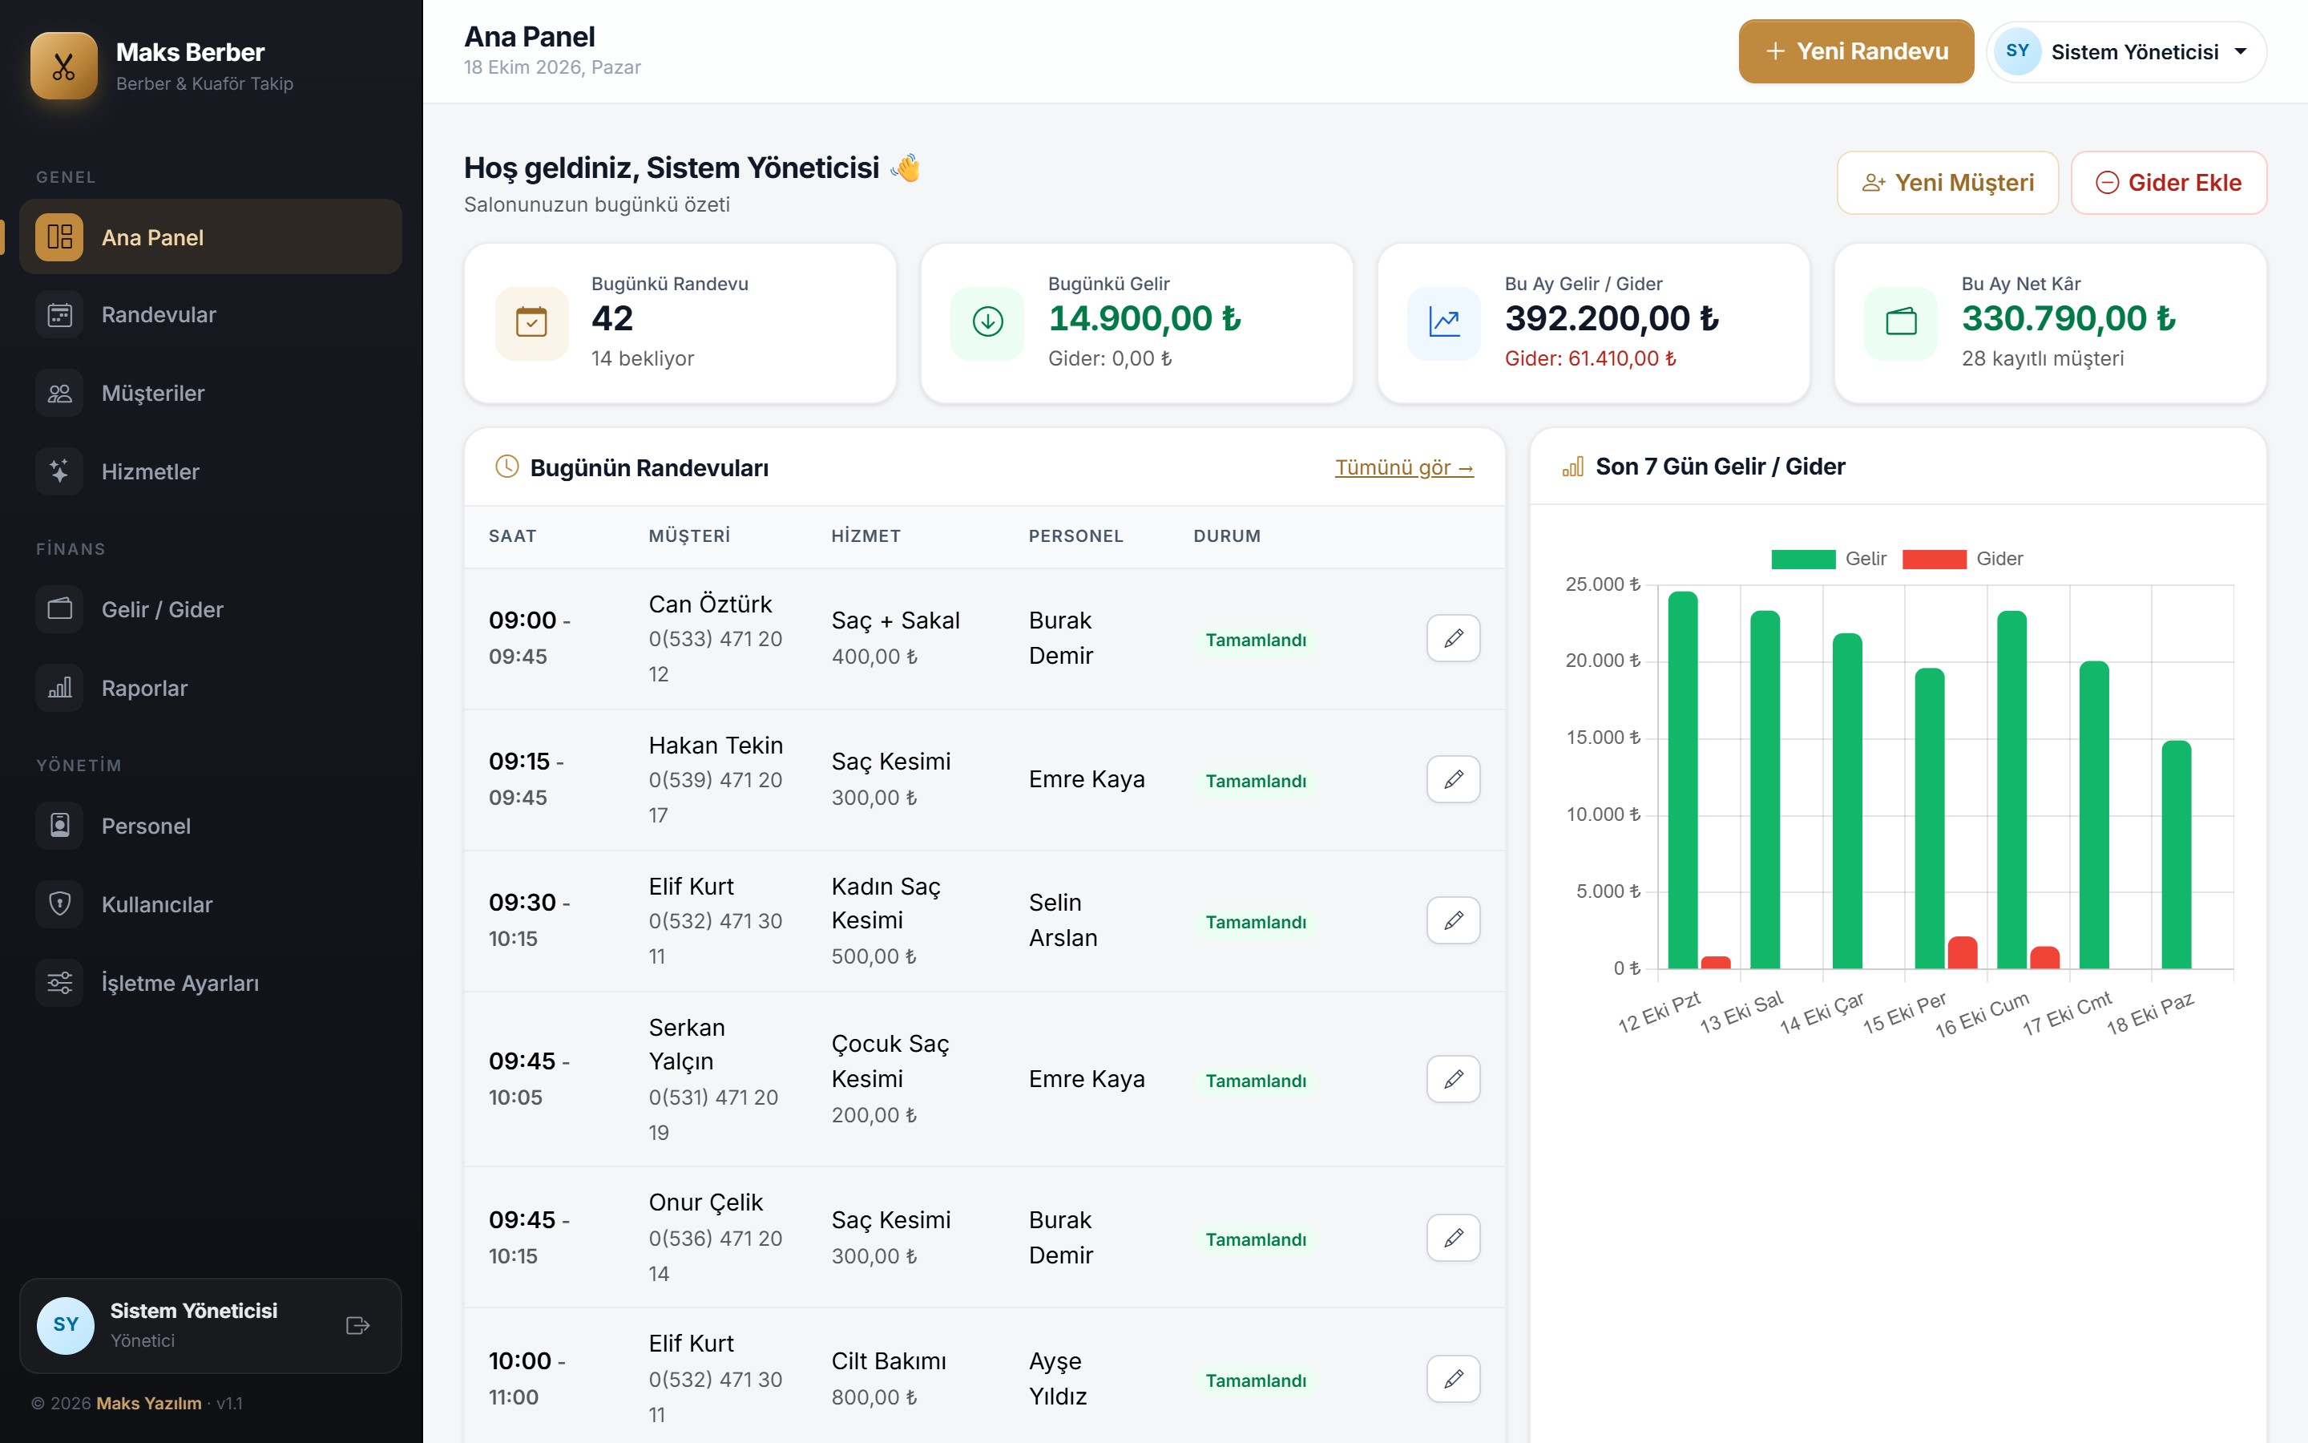Click the SY avatar in sidebar footer
Screen dimensions: 2308x1443
(x=66, y=1324)
